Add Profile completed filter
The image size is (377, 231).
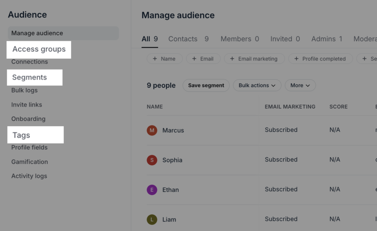pos(321,59)
